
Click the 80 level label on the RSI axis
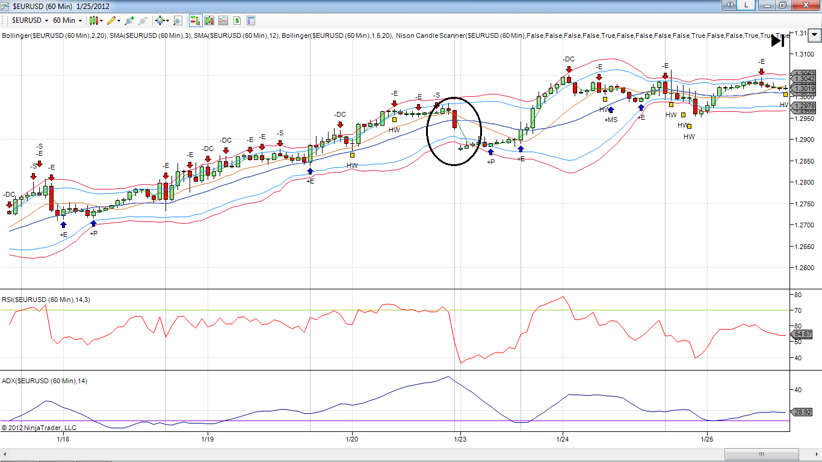798,295
